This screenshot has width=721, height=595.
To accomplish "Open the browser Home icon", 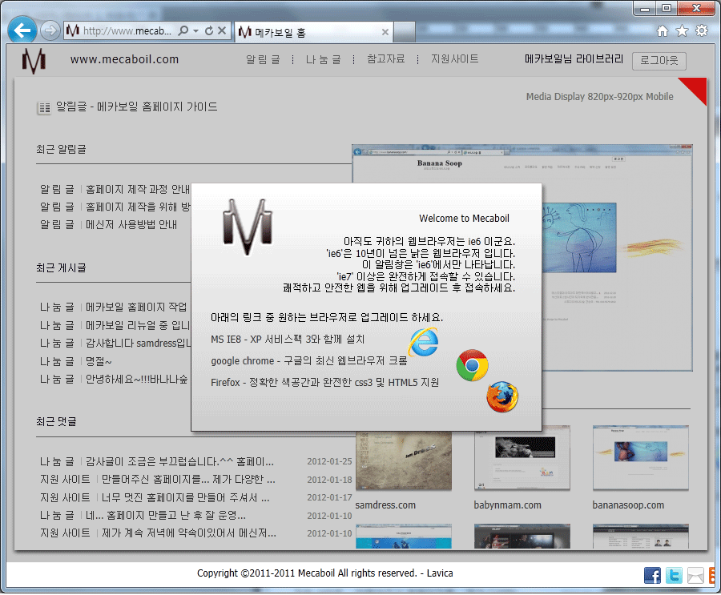I will point(663,30).
